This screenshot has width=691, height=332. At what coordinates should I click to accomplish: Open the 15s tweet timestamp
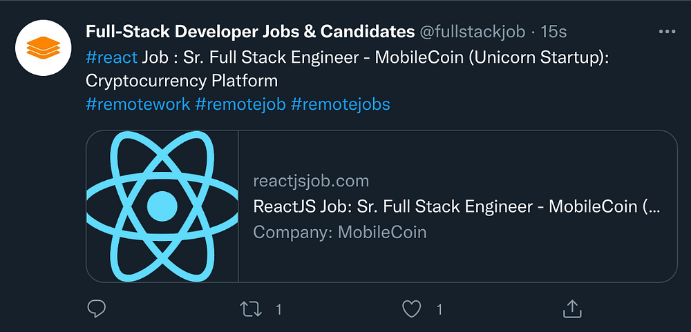pyautogui.click(x=553, y=32)
